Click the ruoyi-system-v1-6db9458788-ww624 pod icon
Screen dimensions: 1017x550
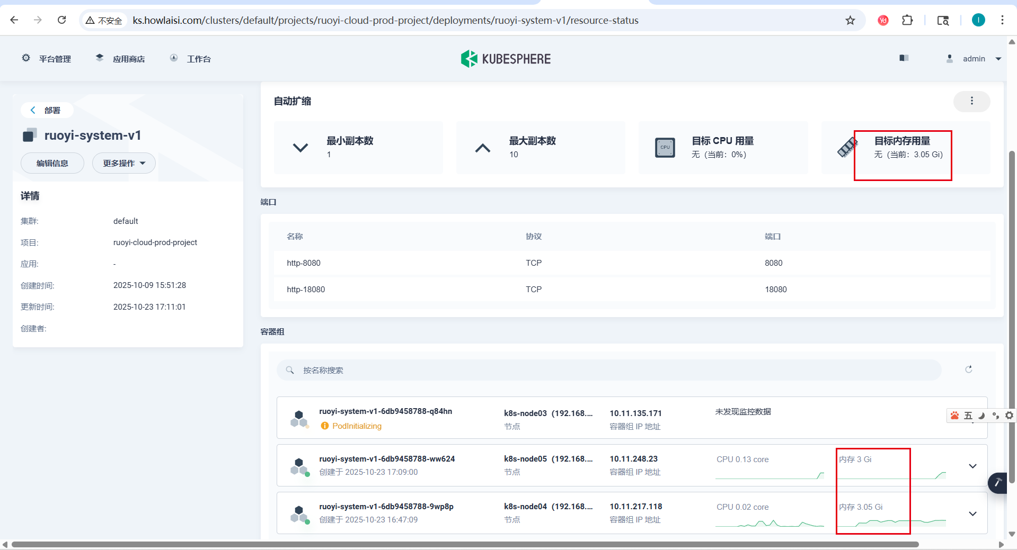(x=299, y=466)
